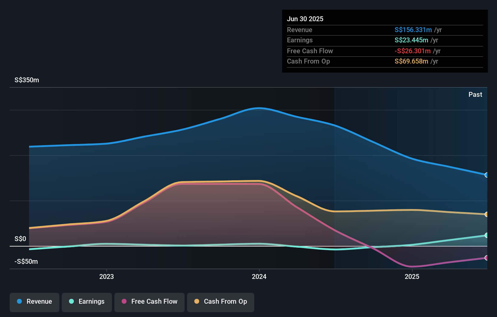Select the pink Free Cash Flow endpoint marker
The image size is (497, 317).
[486, 258]
